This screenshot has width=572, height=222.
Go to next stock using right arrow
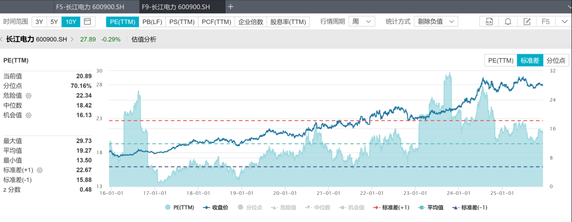(72, 40)
